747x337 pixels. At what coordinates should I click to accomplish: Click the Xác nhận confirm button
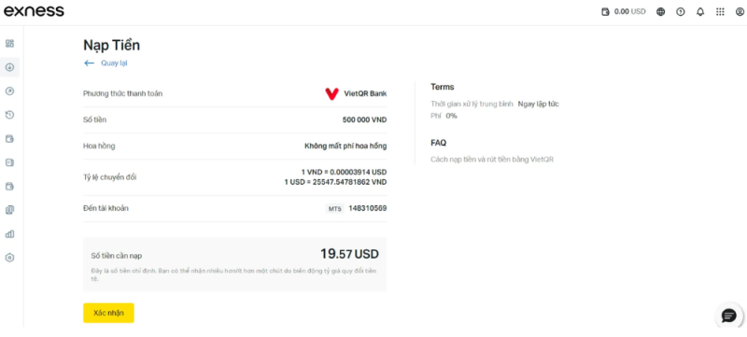pos(108,313)
